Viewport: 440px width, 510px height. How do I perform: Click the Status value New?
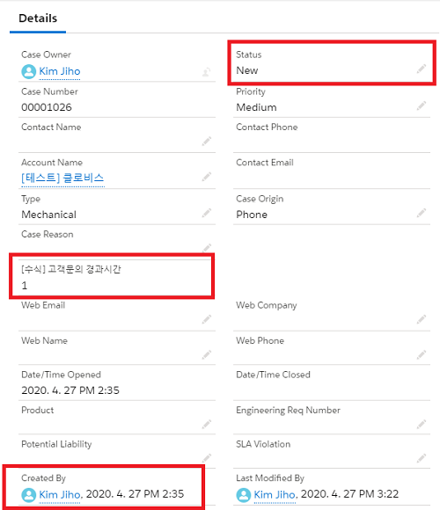[x=247, y=70]
